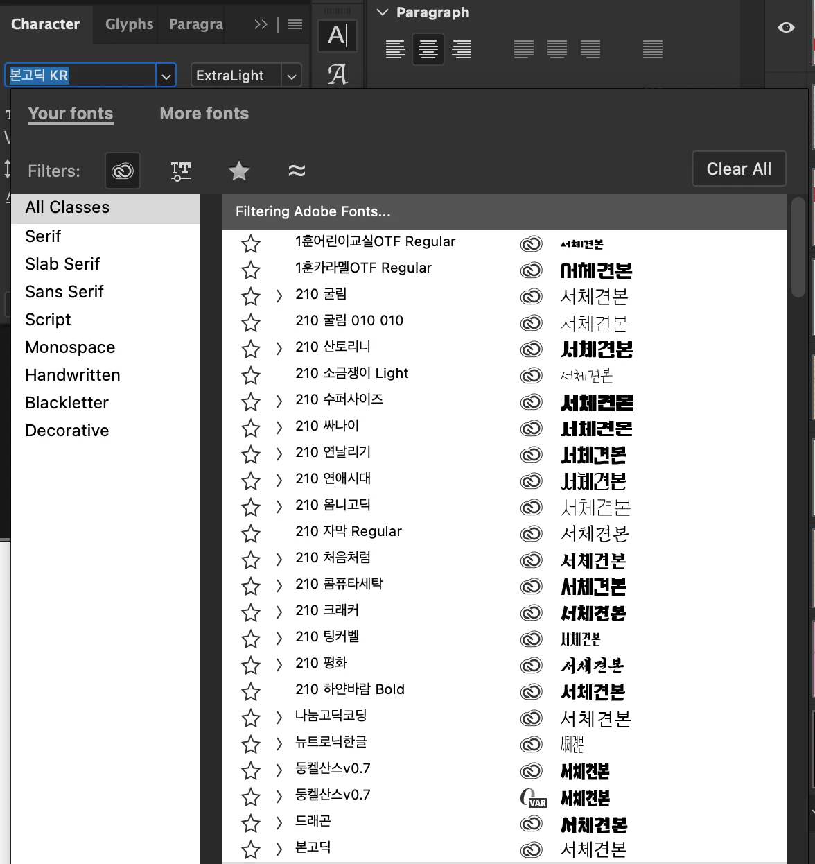The width and height of the screenshot is (815, 864).
Task: Select the Decorative class filter
Action: click(x=67, y=431)
